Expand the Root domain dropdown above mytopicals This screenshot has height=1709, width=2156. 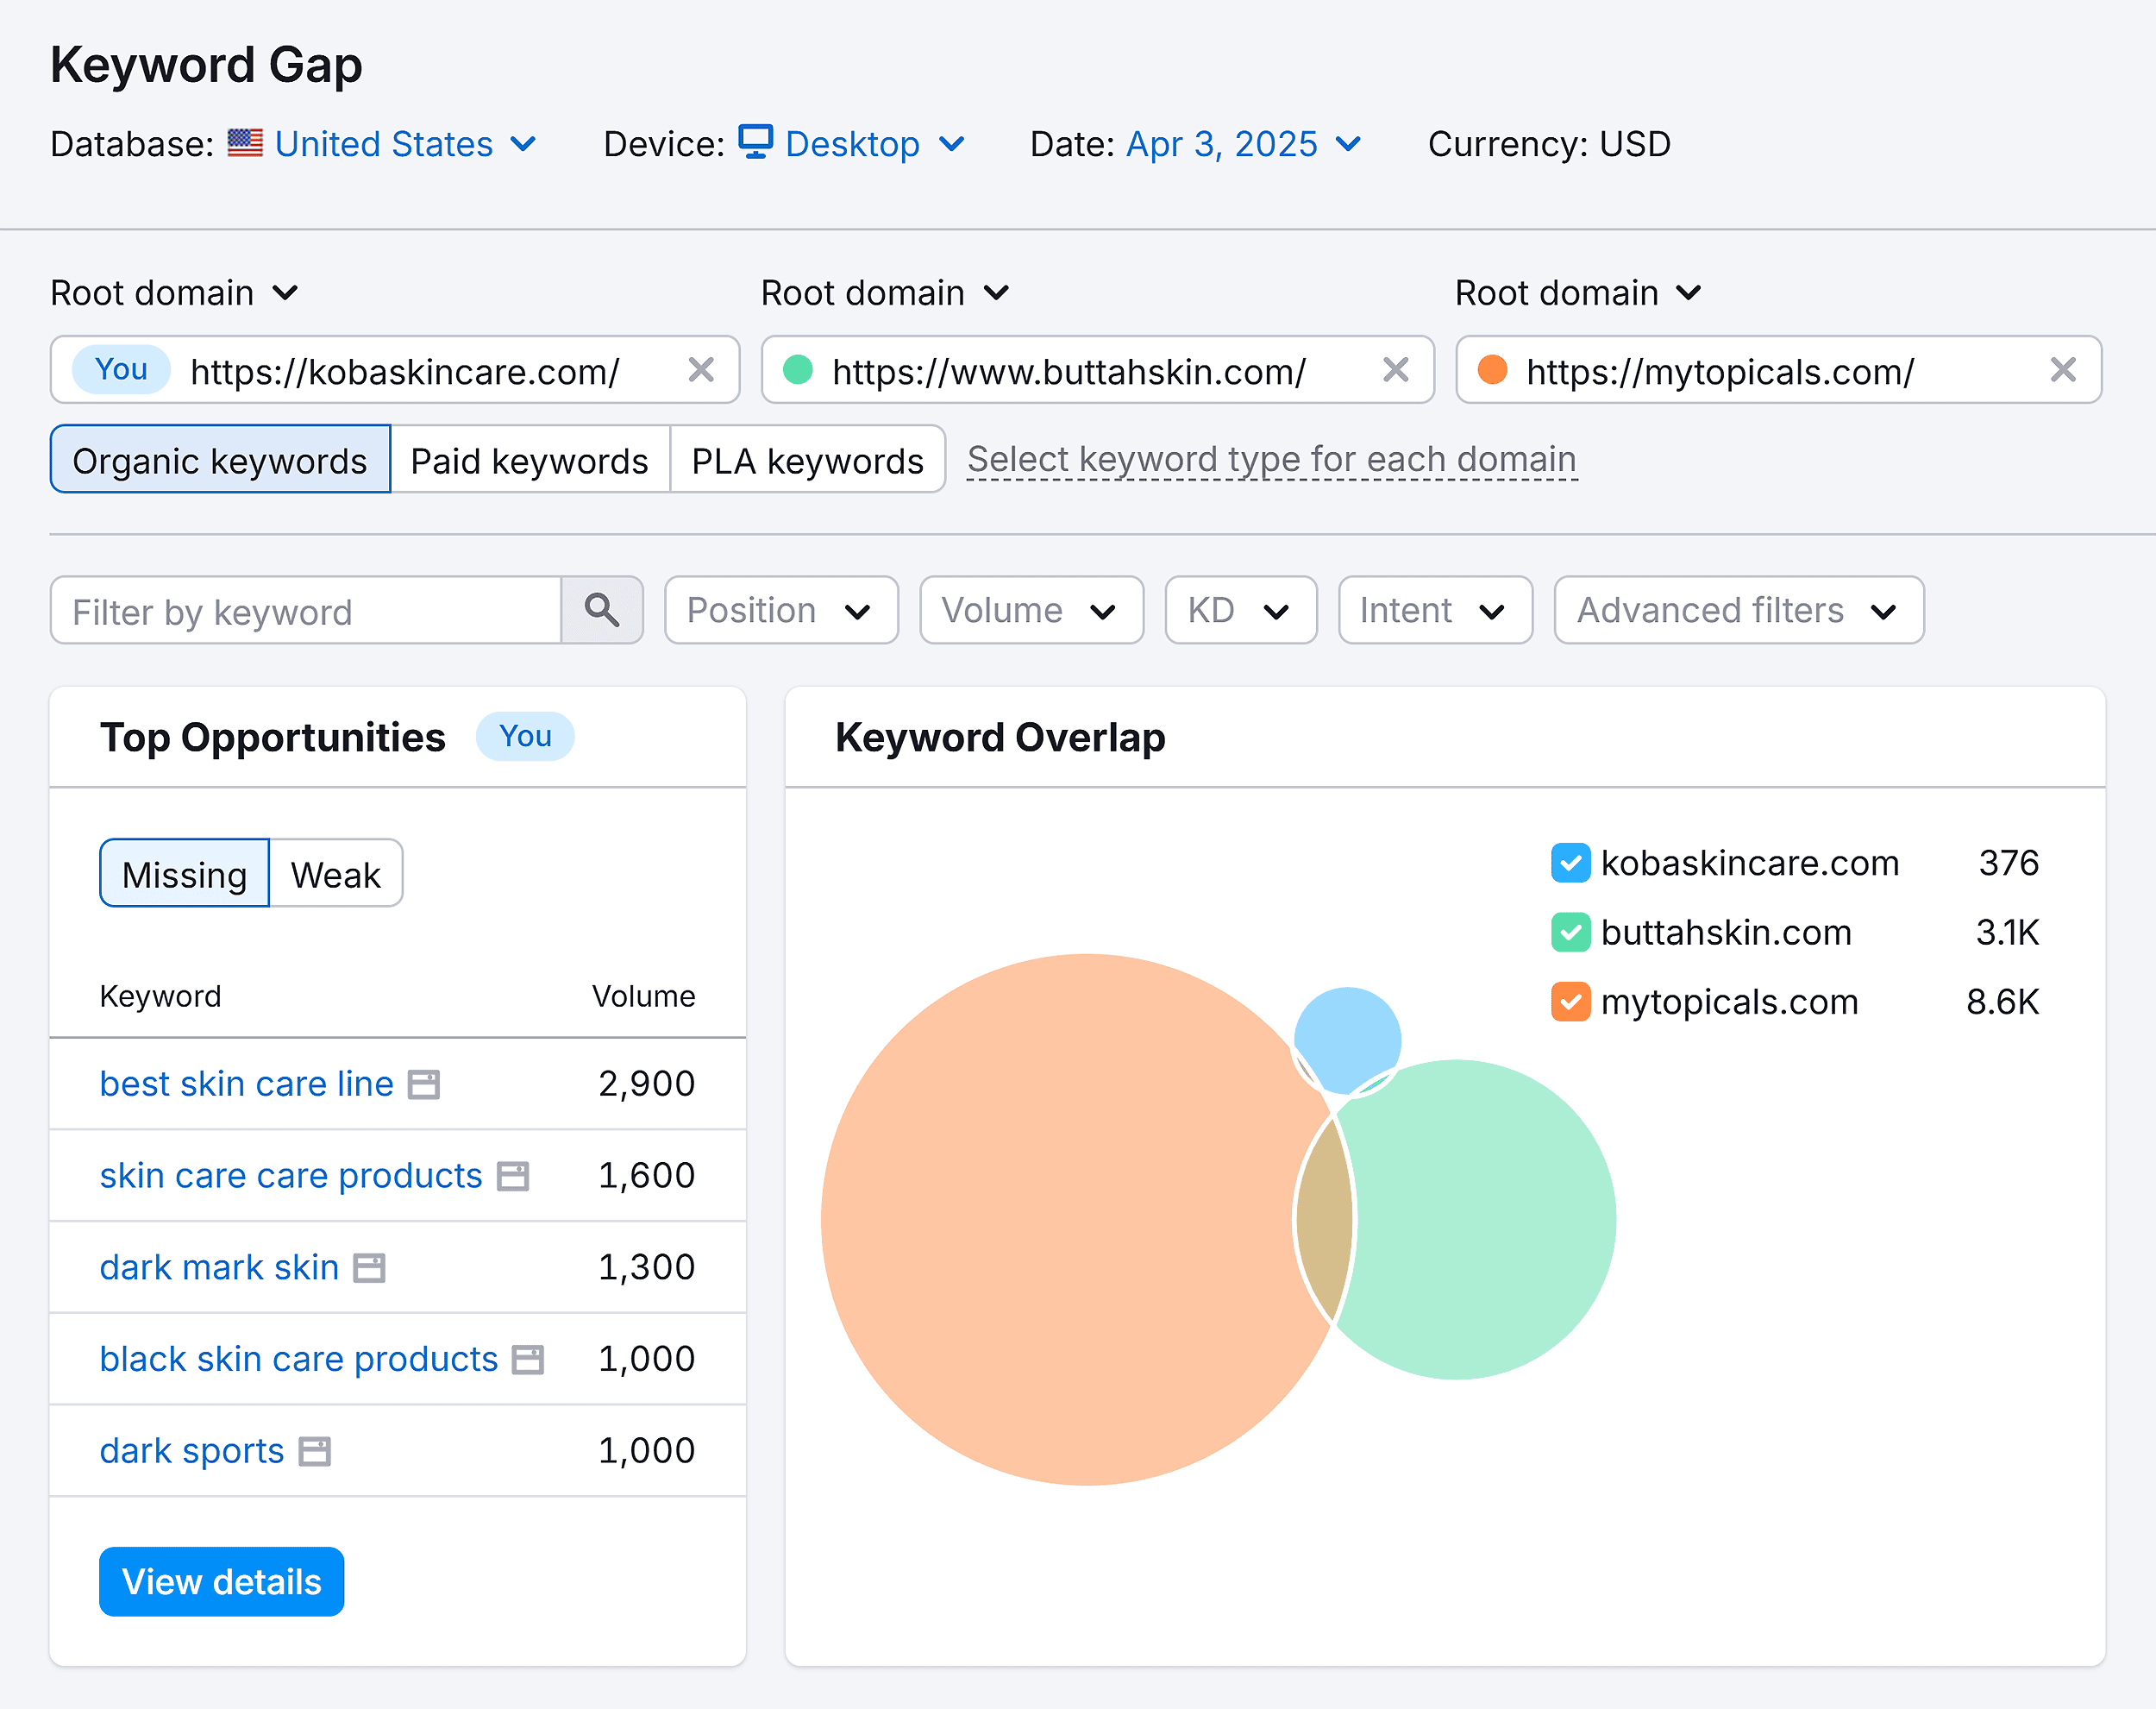[x=1578, y=293]
